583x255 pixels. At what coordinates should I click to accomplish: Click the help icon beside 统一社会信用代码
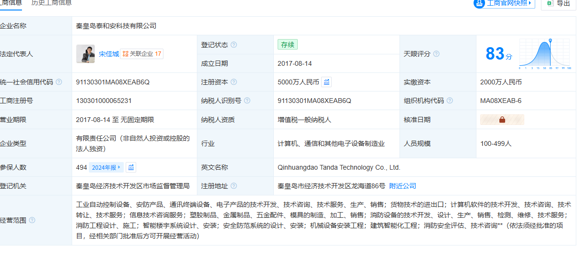59,82
